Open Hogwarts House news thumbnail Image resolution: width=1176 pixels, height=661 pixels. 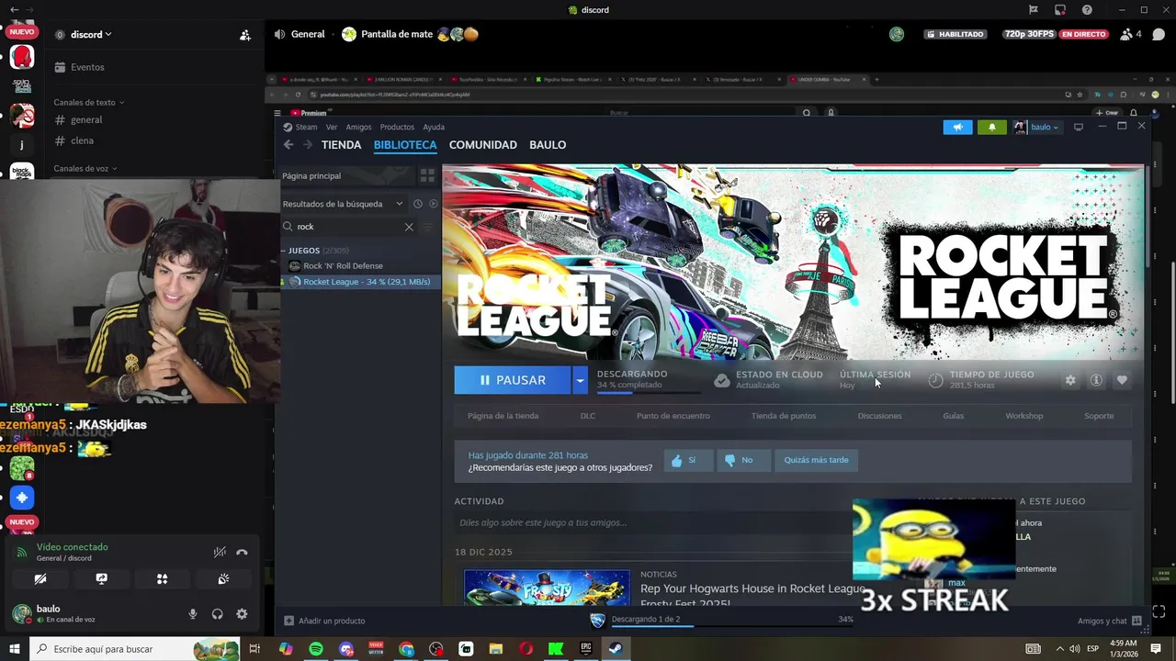click(x=547, y=588)
